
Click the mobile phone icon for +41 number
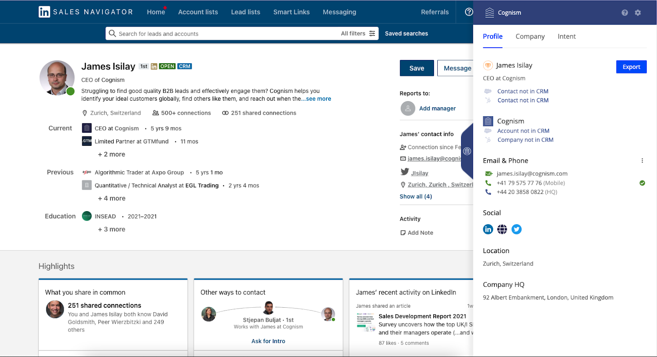(488, 183)
